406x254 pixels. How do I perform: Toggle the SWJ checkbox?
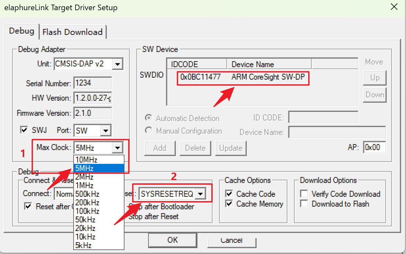point(24,130)
